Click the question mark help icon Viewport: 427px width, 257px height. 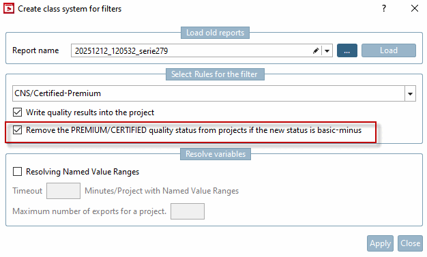tap(384, 8)
